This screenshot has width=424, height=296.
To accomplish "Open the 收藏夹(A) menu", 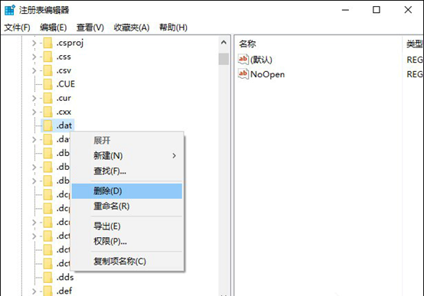I will (x=132, y=28).
